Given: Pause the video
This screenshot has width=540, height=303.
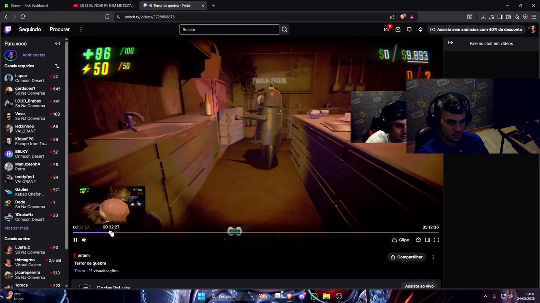Looking at the screenshot, I should 75,240.
